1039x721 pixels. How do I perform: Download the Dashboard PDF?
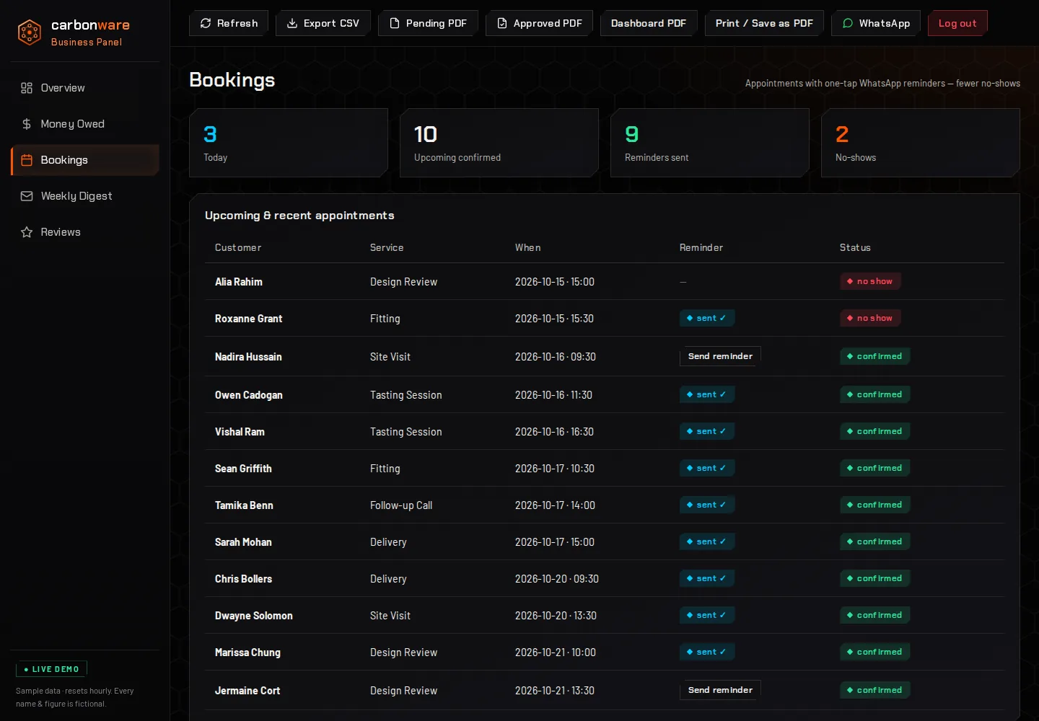pos(649,23)
